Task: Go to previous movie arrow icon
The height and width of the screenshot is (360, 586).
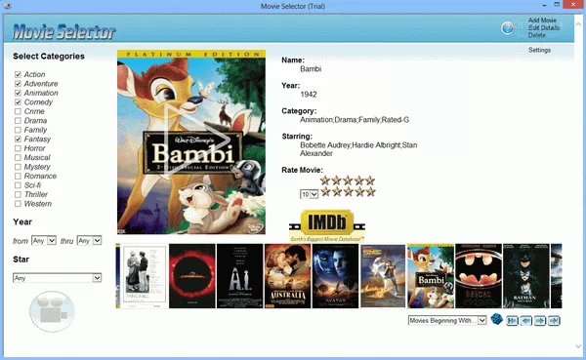Action: (525, 321)
